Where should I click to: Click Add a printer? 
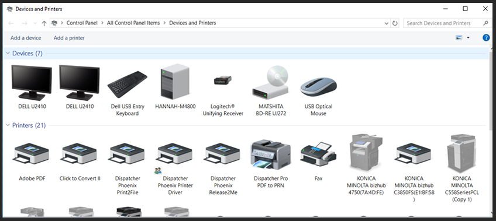tap(69, 38)
